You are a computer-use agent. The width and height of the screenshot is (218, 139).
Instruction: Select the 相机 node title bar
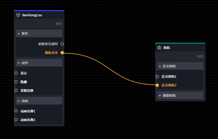[x=185, y=48]
